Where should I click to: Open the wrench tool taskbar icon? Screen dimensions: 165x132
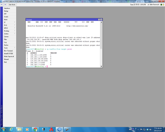(x=67, y=129)
